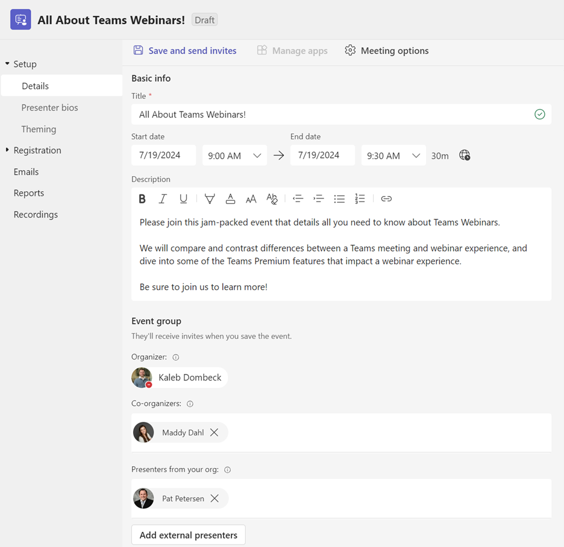Click the Add external presenters button
Image resolution: width=564 pixels, height=547 pixels.
(188, 534)
